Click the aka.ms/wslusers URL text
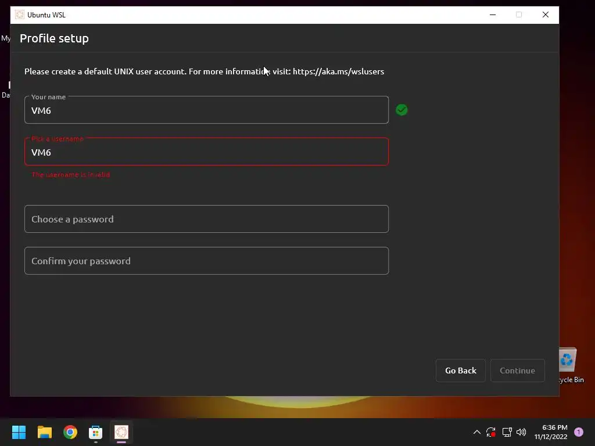 coord(338,71)
